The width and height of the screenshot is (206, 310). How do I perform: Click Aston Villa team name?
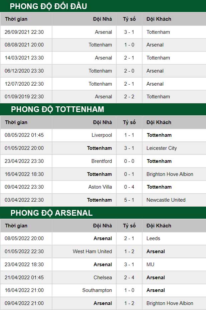[100, 187]
